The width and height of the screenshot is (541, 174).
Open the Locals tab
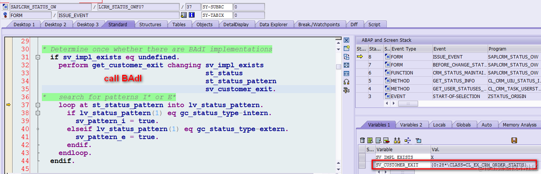click(439, 125)
